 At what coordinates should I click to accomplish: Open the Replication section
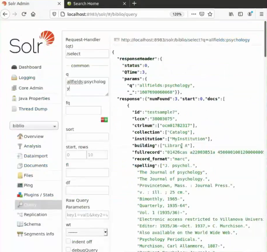pyautogui.click(x=35, y=215)
